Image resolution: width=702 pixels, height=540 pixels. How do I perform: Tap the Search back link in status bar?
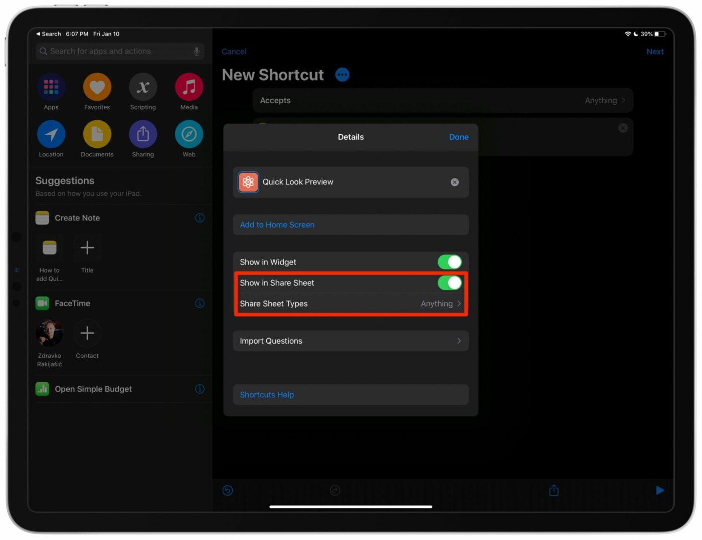coord(48,34)
